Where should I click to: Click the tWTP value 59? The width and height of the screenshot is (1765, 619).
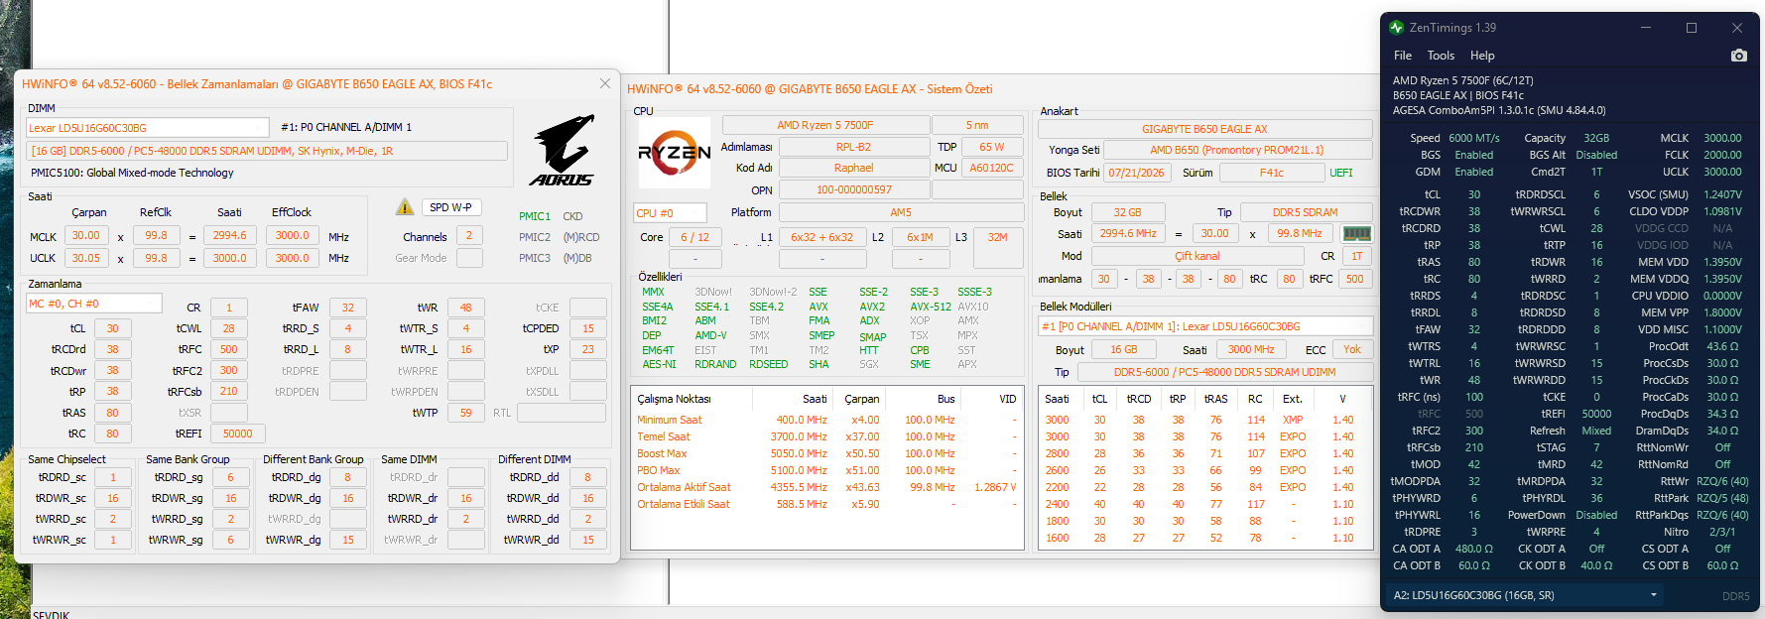465,413
